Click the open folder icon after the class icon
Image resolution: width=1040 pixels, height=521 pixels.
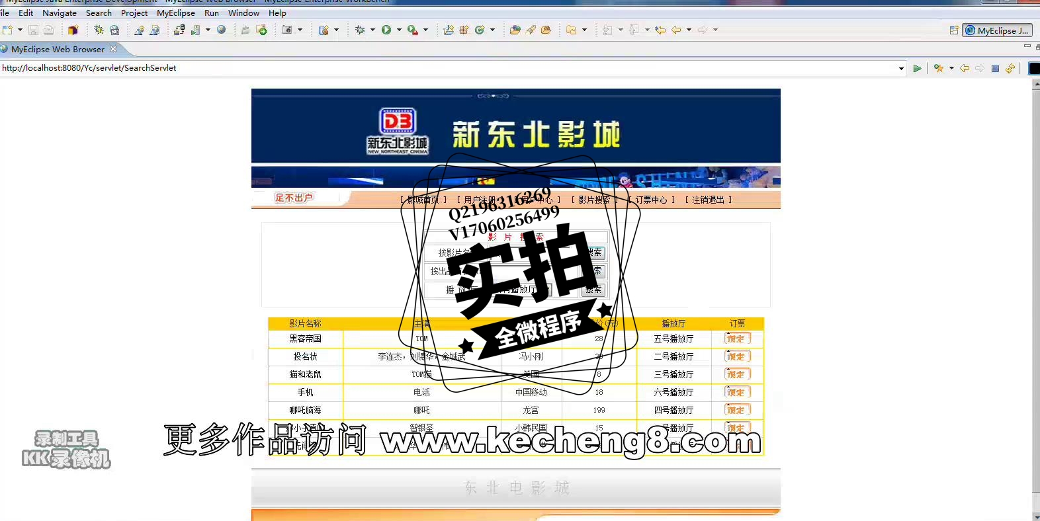tap(515, 30)
